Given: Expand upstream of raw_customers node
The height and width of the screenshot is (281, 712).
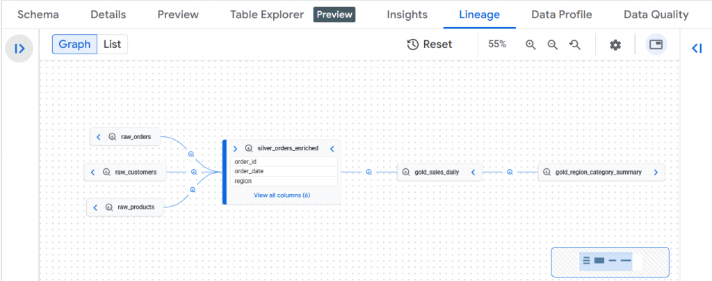Looking at the screenshot, I should click(x=93, y=172).
